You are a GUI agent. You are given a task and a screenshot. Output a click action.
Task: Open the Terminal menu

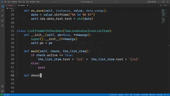[32, 2]
